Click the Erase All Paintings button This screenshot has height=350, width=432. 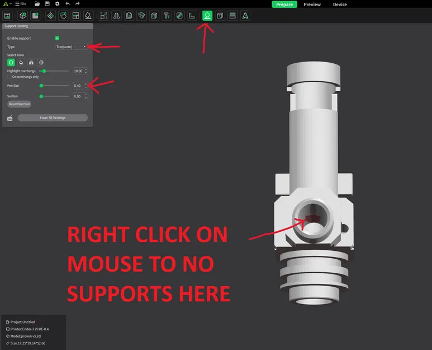pyautogui.click(x=53, y=118)
